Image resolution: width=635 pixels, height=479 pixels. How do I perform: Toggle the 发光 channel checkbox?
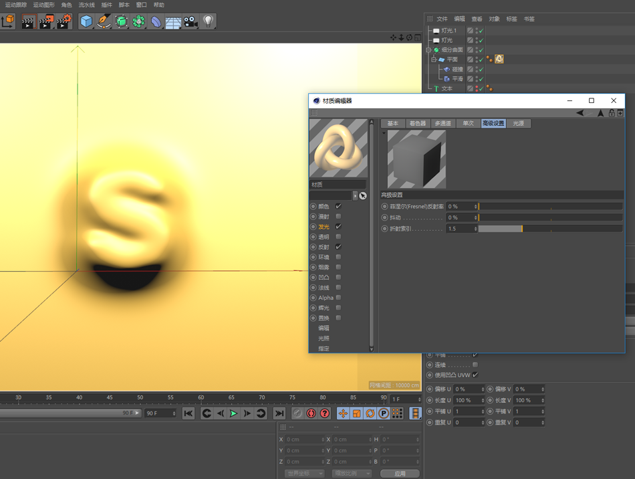[339, 227]
